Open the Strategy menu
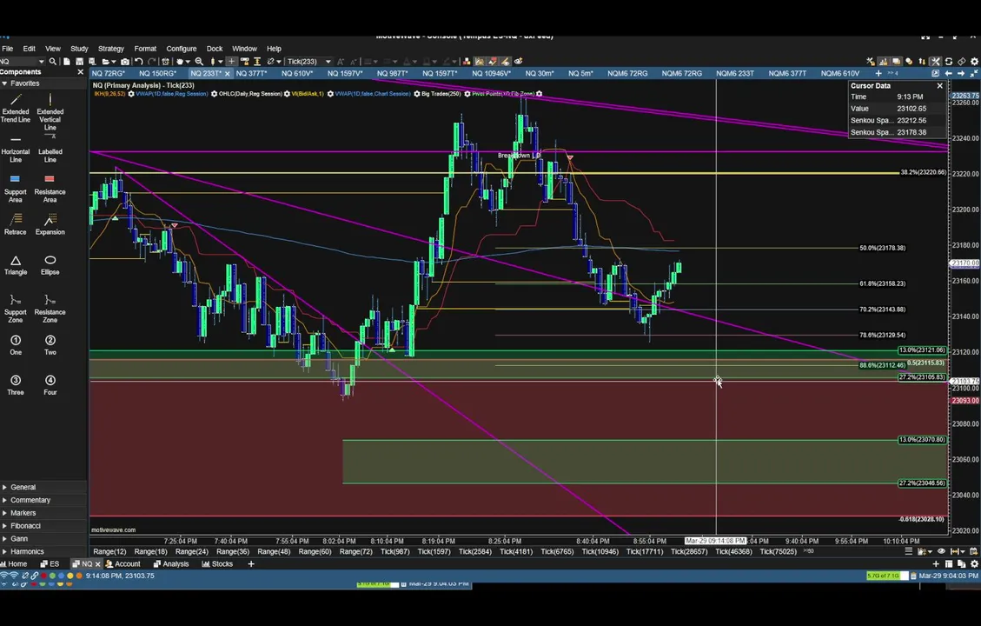This screenshot has width=981, height=626. click(110, 48)
